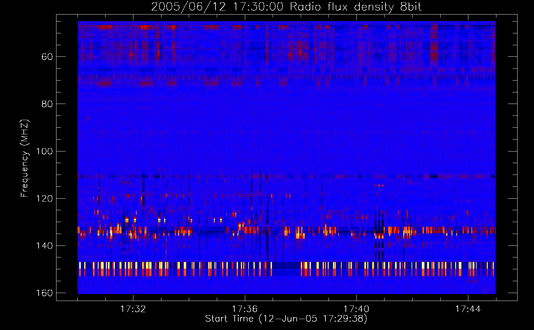Click the 80 frequency tick label
Viewport: 534px width, 330px height.
(x=47, y=104)
